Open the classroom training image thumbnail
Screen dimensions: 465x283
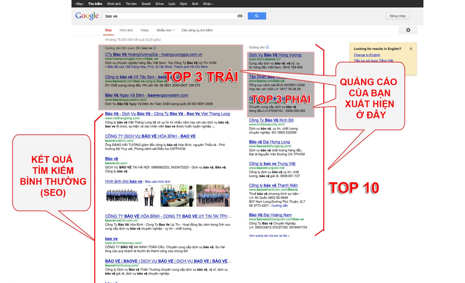click(x=177, y=195)
